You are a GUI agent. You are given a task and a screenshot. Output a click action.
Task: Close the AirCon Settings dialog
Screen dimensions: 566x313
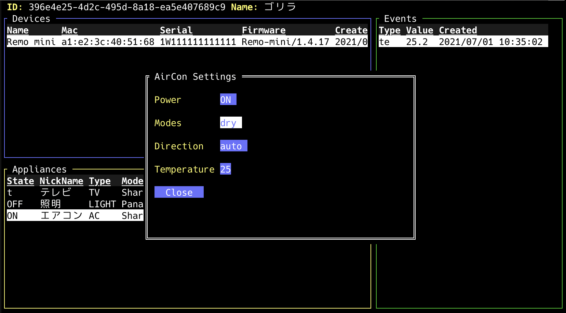179,192
